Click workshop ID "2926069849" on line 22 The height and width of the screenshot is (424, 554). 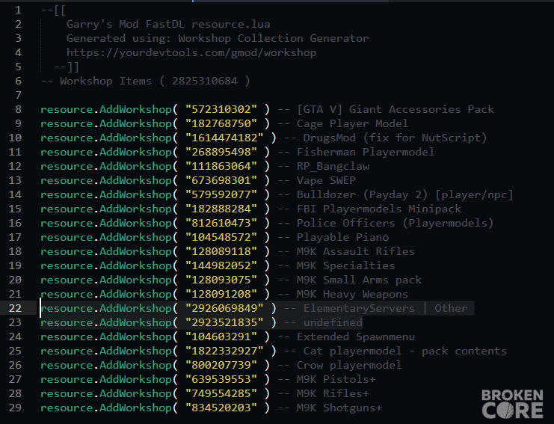[x=224, y=308]
